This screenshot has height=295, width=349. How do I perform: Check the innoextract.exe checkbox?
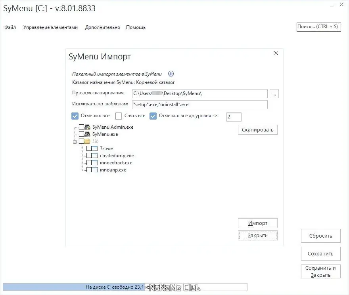(x=89, y=162)
